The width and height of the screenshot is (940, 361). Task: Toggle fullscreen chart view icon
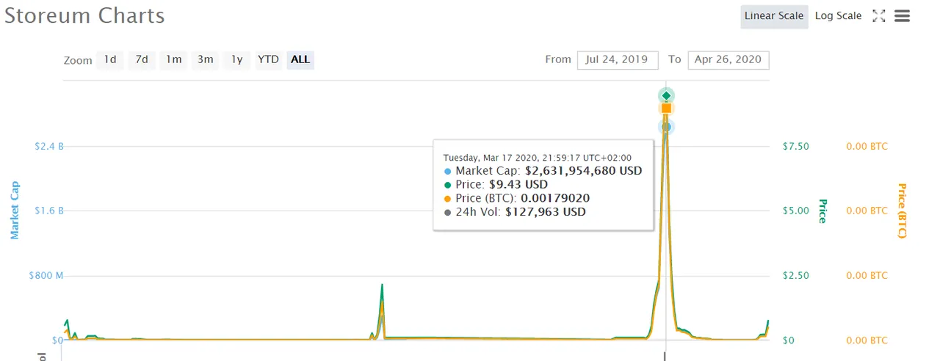point(878,16)
